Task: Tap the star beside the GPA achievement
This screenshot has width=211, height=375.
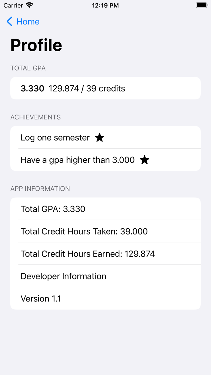Action: click(144, 160)
